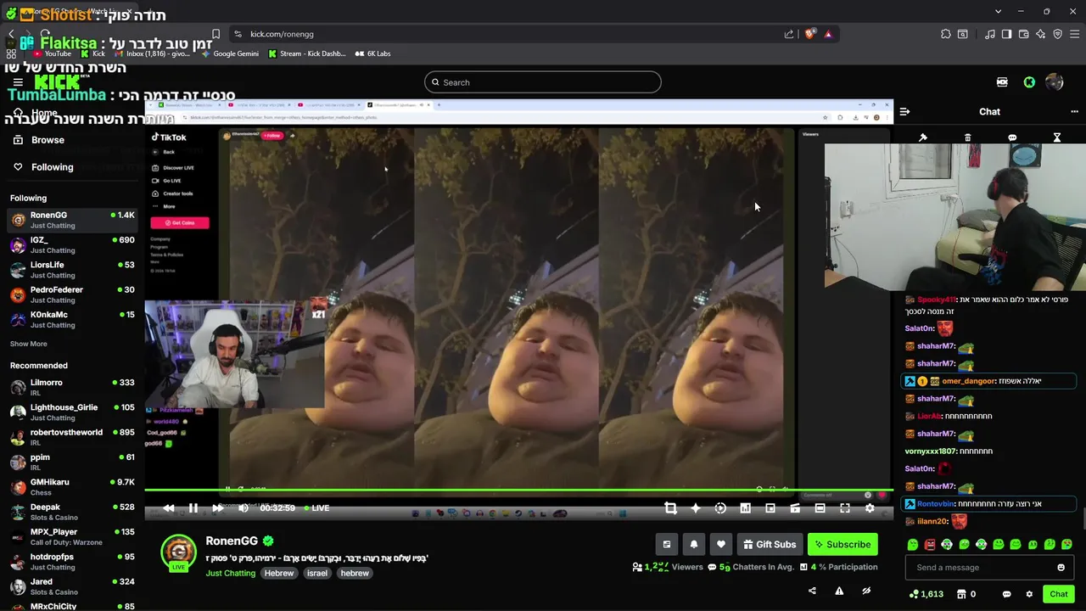
Task: Enter fullscreen on the video player
Action: click(845, 508)
